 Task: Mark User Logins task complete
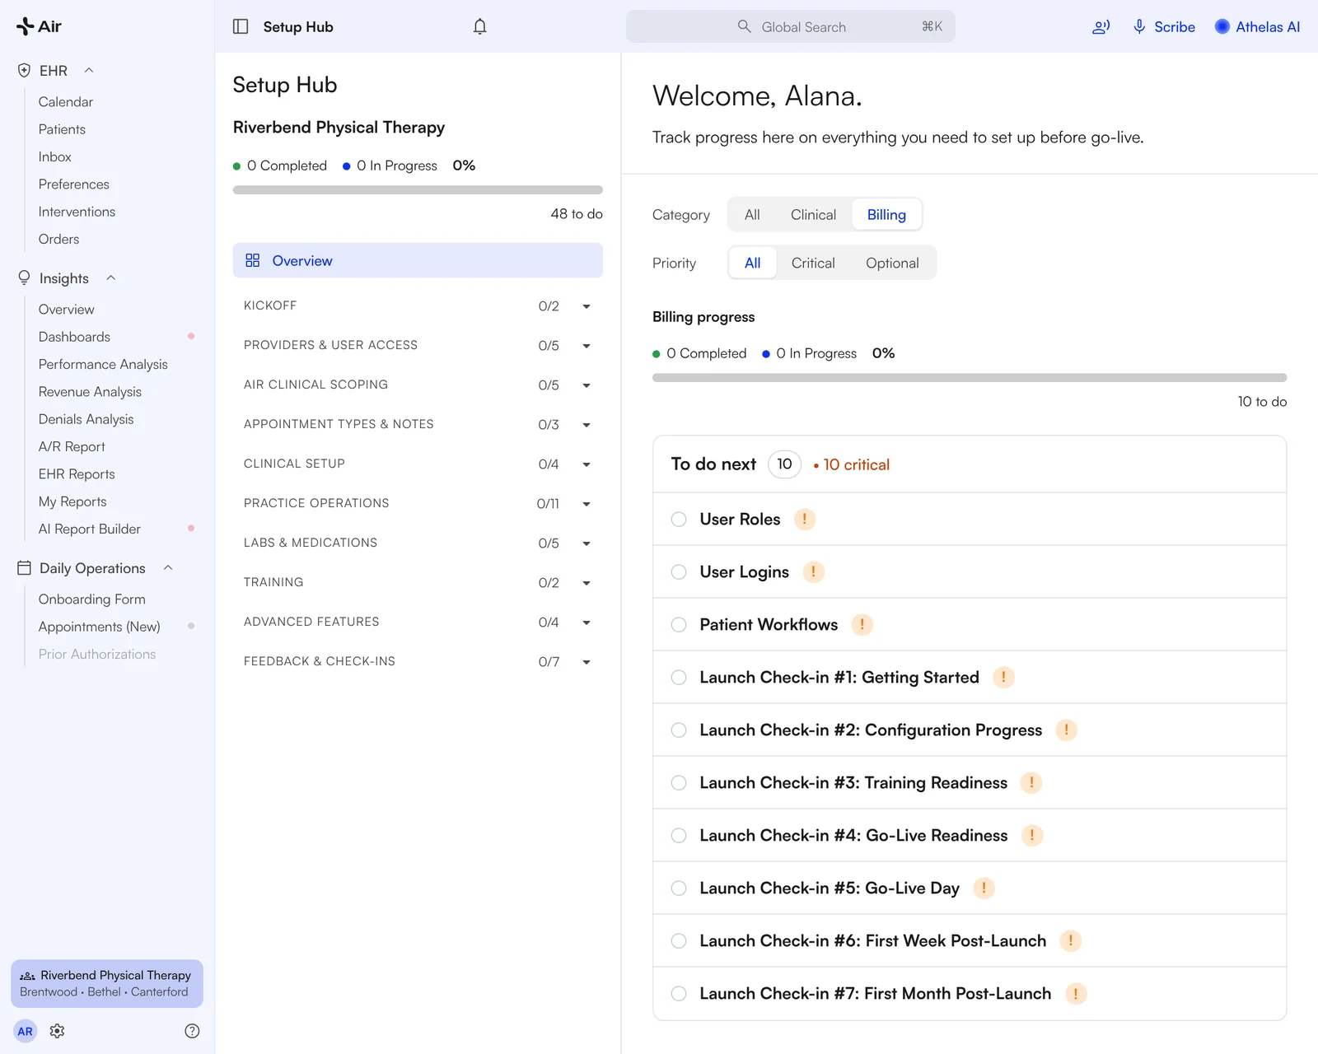pyautogui.click(x=679, y=571)
